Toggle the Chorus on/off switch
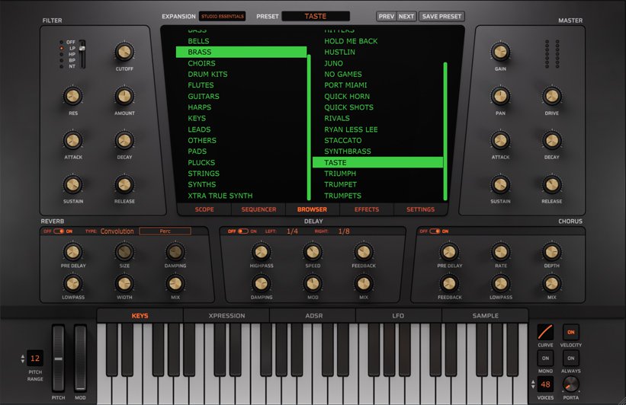Screen dimensions: 626x405 [436, 231]
